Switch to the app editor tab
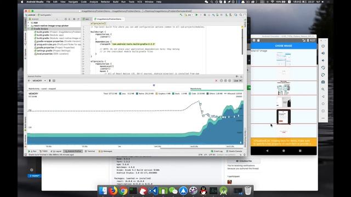The height and width of the screenshot is (197, 351). pos(86,19)
